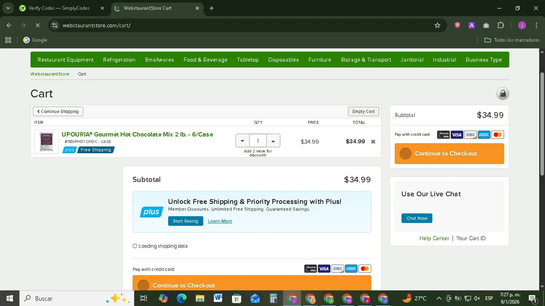Open the purple A extension icon

click(472, 25)
